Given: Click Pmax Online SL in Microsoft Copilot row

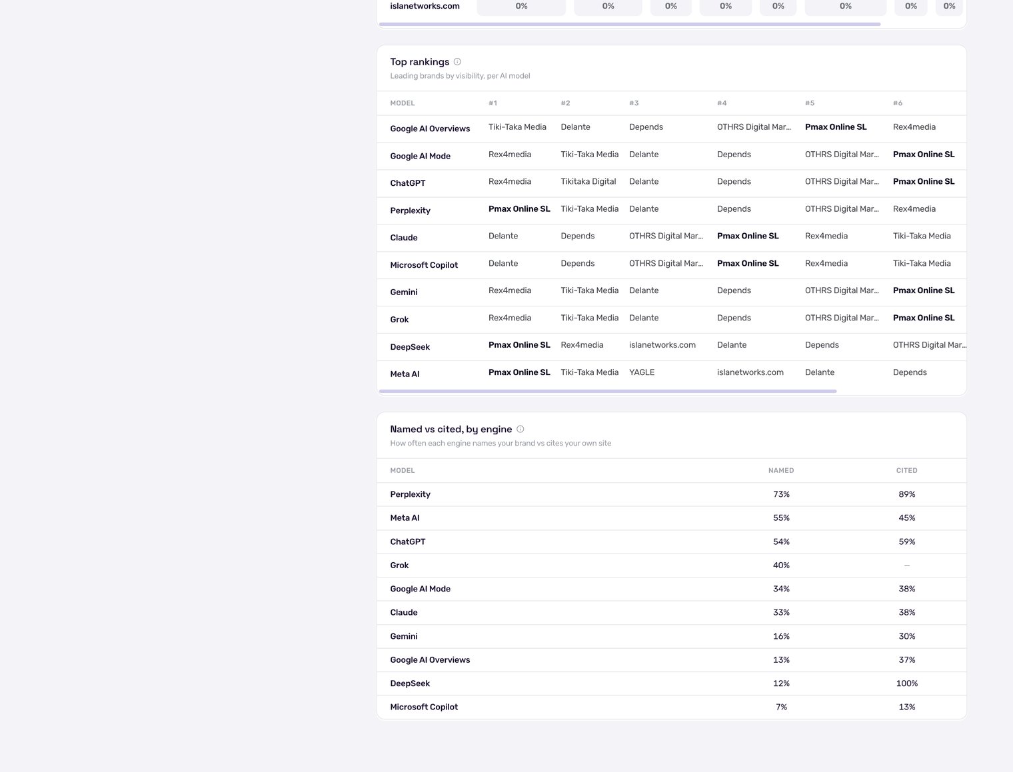Looking at the screenshot, I should click(748, 263).
